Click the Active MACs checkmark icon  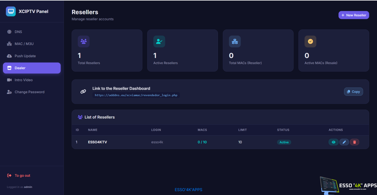coord(310,42)
